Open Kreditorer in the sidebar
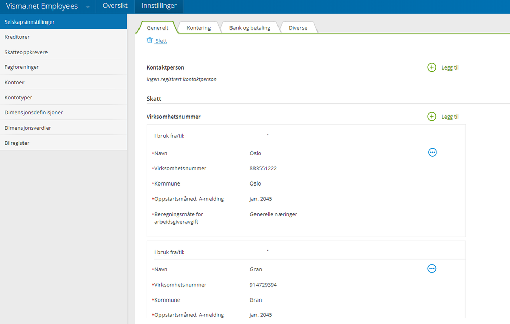This screenshot has height=324, width=510. (x=17, y=37)
